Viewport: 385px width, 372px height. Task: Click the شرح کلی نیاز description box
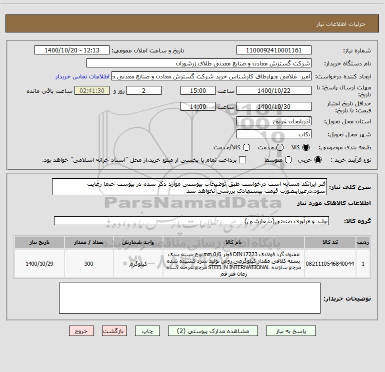(189, 187)
